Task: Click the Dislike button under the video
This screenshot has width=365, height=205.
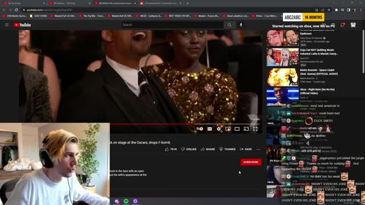Action: (189, 149)
